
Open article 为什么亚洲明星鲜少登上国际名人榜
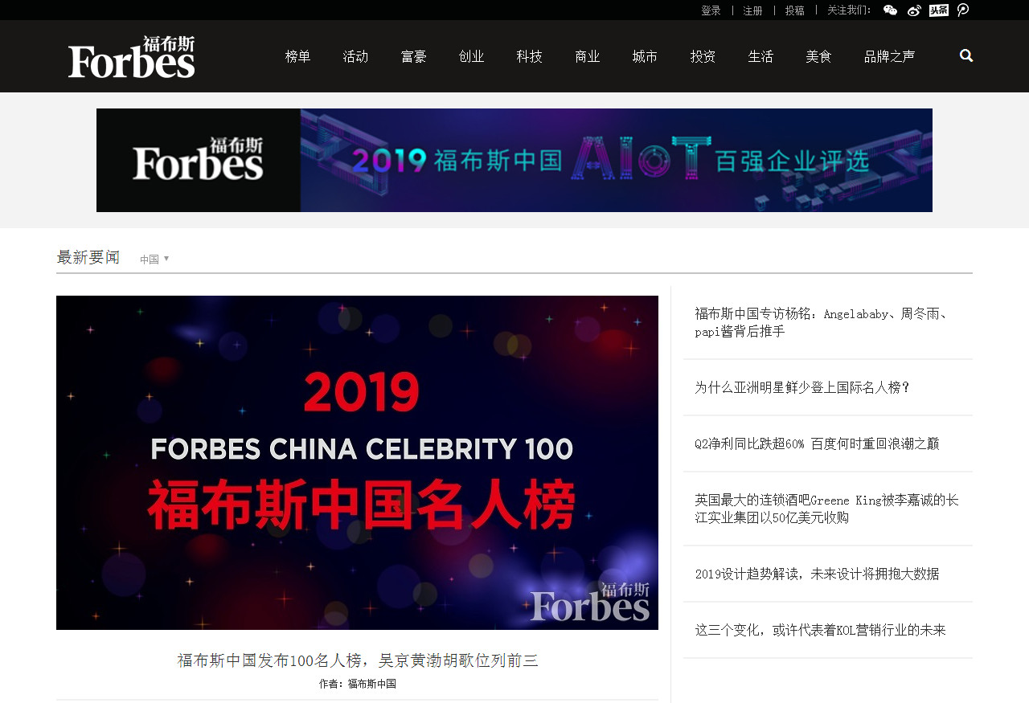pos(802,387)
